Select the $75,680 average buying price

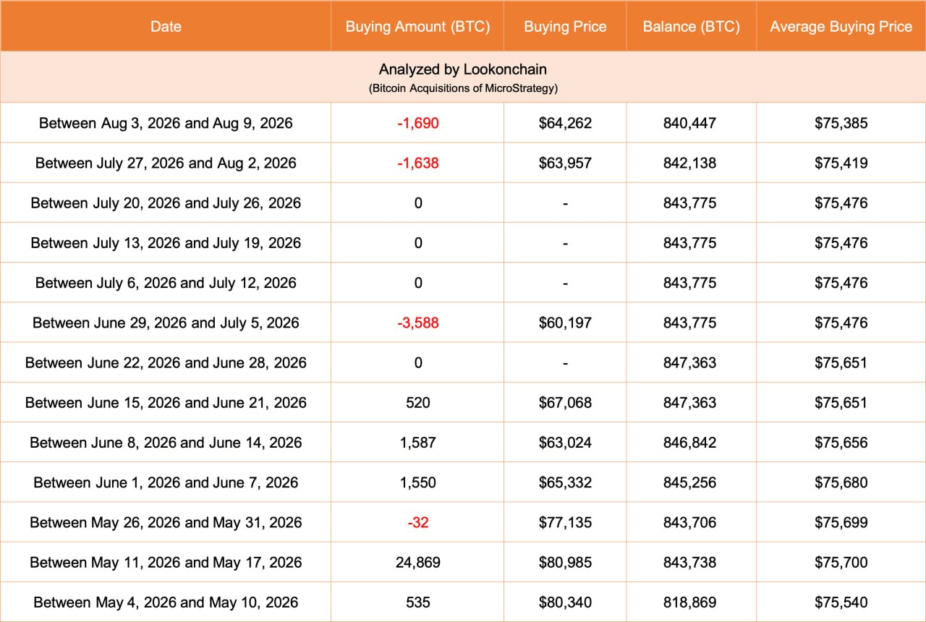tap(841, 482)
